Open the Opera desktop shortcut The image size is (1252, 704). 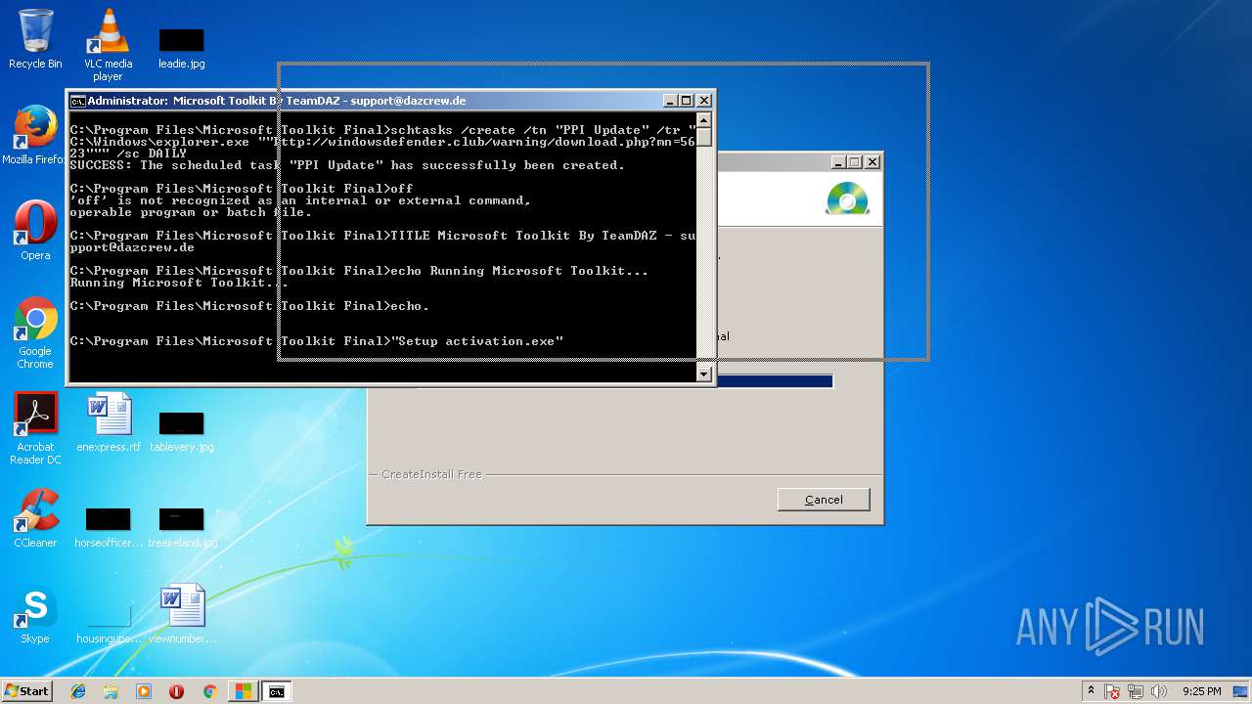click(35, 231)
